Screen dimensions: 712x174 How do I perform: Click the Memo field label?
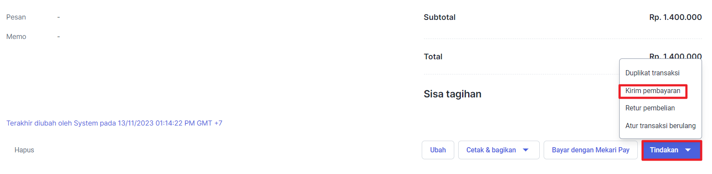pos(16,37)
